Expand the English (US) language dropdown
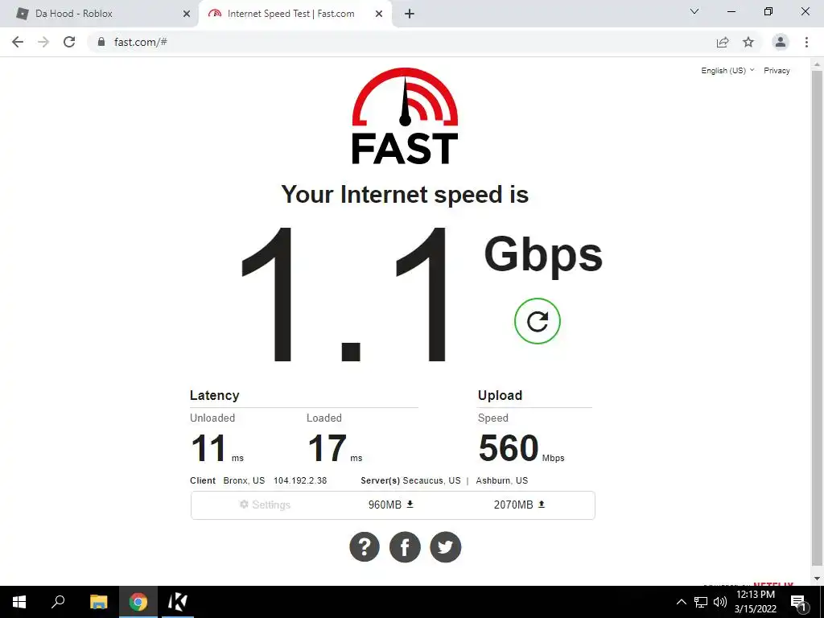This screenshot has height=618, width=824. pos(727,71)
